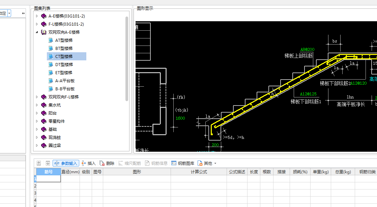Click the F-L楼梯(03G101-2) book icon
The width and height of the screenshot is (377, 207).
pos(44,24)
